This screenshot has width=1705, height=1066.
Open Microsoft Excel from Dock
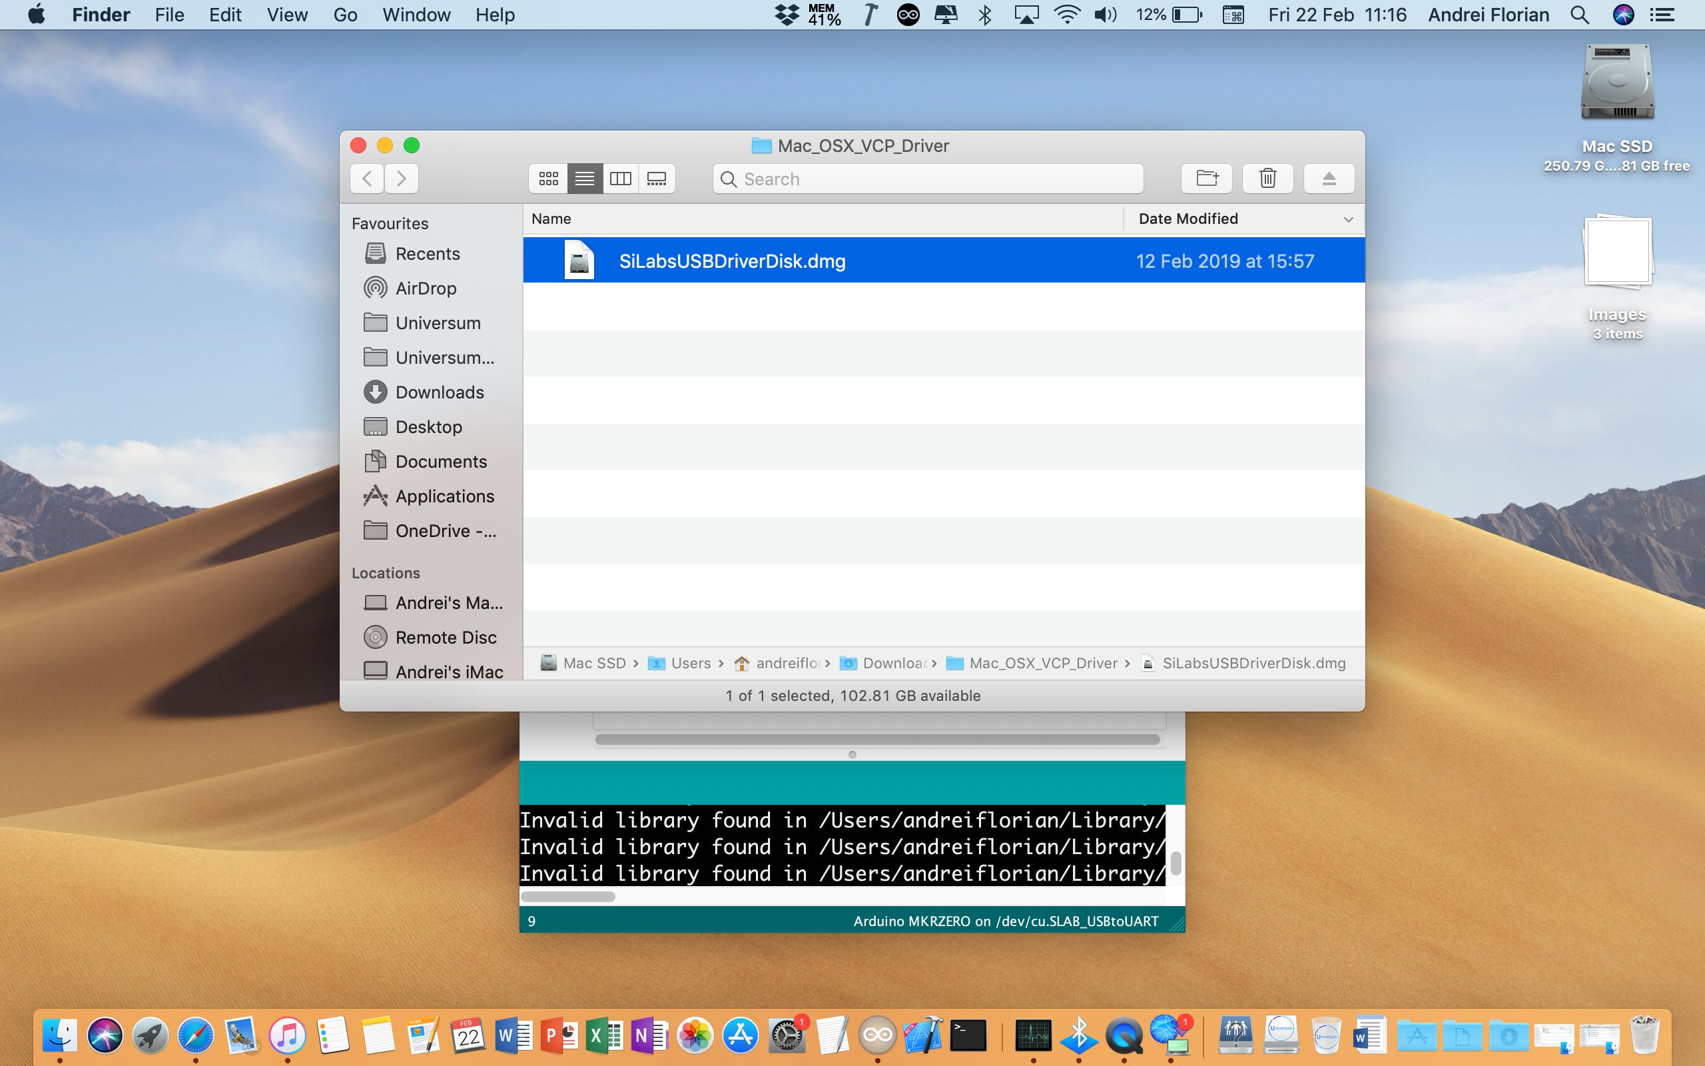605,1035
